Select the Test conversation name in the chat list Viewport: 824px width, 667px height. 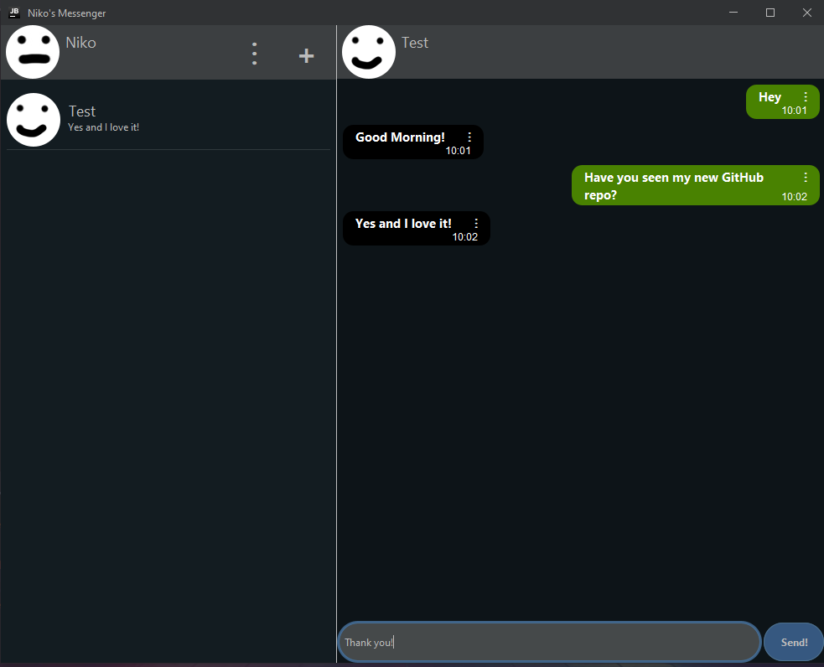82,111
